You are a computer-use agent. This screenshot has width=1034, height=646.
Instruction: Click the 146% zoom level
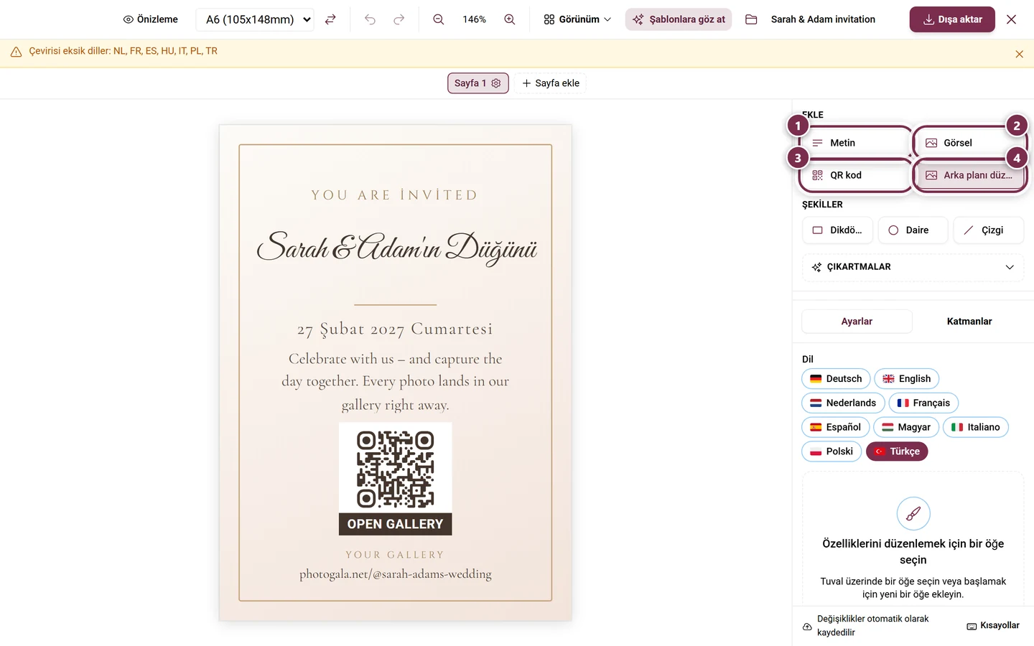(x=474, y=19)
